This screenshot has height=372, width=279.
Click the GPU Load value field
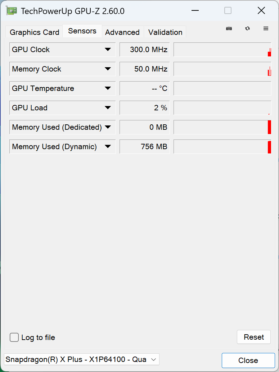[144, 108]
